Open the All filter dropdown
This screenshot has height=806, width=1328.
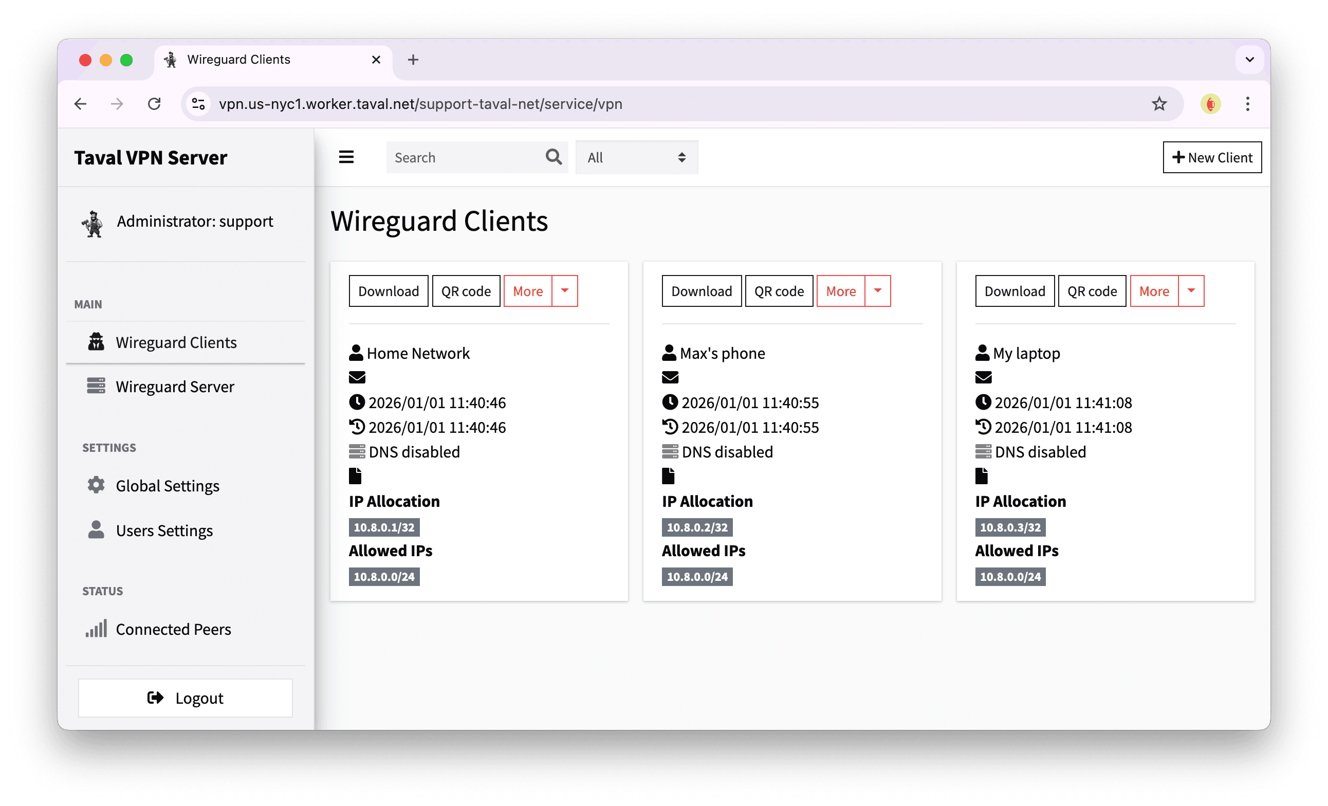pos(637,157)
